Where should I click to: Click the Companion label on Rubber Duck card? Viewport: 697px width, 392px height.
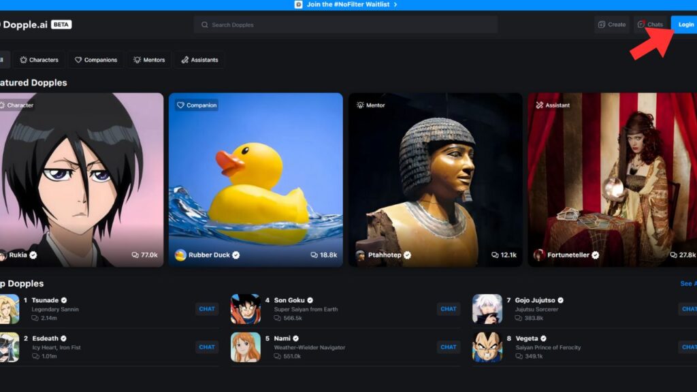click(x=197, y=105)
